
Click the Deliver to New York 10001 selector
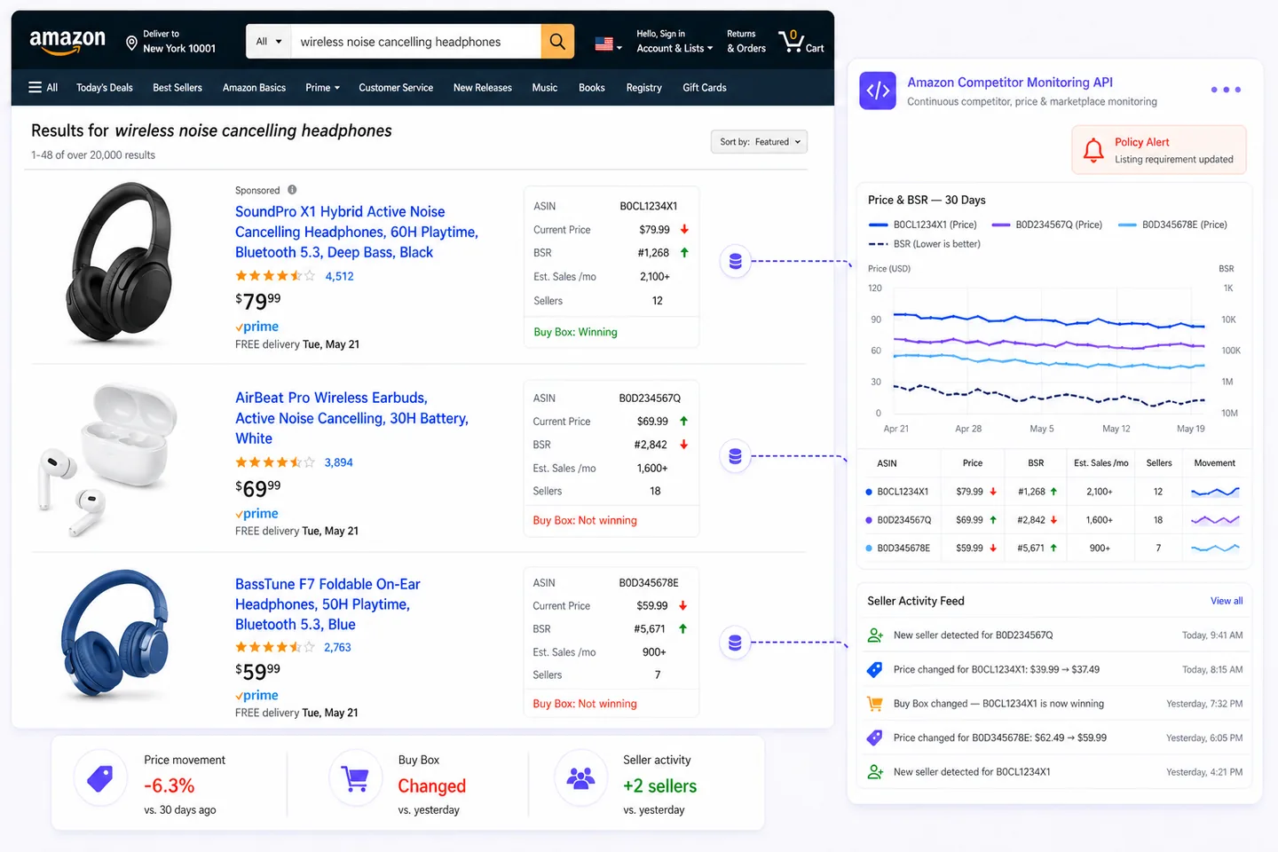(171, 42)
